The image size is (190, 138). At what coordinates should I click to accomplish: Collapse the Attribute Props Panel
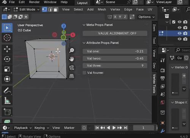84,43
